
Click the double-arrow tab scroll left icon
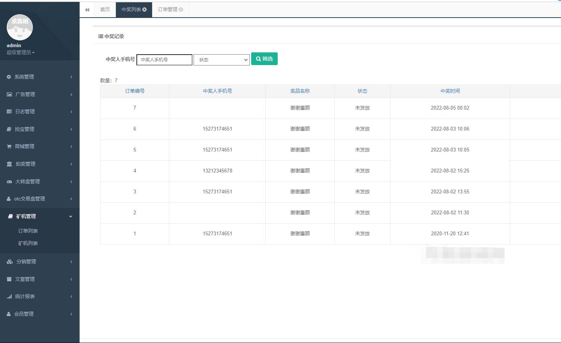click(x=87, y=10)
